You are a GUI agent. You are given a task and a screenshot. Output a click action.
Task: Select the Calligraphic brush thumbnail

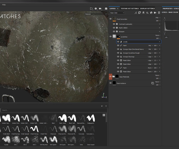pos(91,118)
